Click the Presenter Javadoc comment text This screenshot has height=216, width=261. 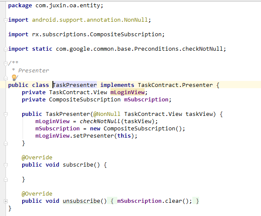(x=34, y=71)
